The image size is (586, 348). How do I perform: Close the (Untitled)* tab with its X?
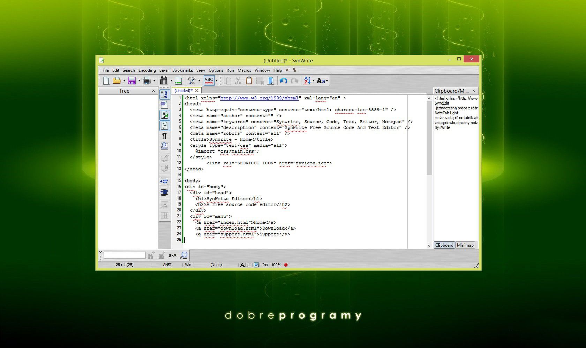197,91
